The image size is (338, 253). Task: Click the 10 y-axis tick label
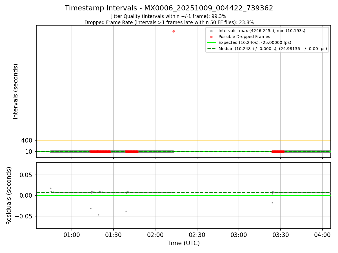point(29,152)
